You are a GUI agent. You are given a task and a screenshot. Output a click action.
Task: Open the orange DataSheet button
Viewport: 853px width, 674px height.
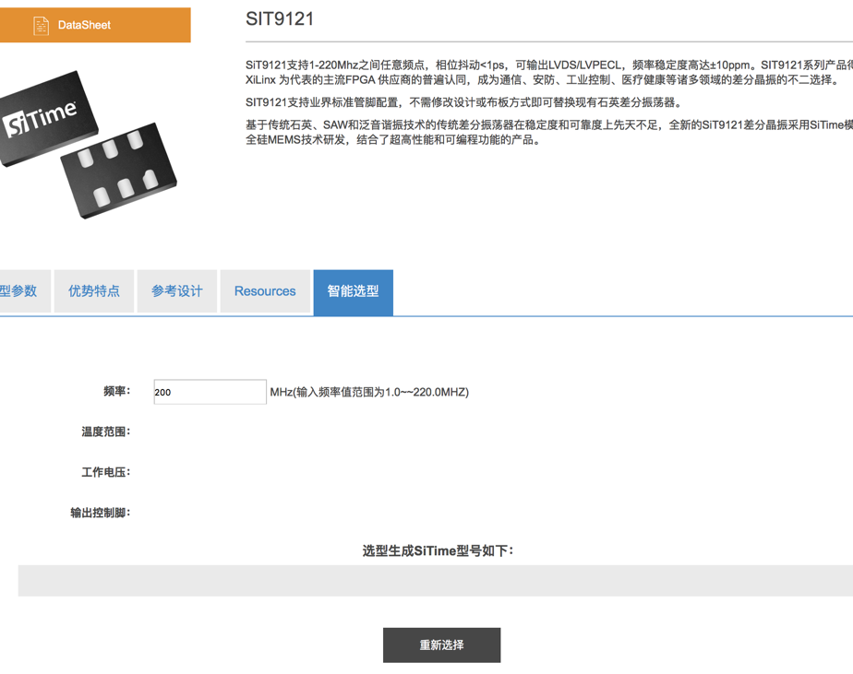(95, 25)
